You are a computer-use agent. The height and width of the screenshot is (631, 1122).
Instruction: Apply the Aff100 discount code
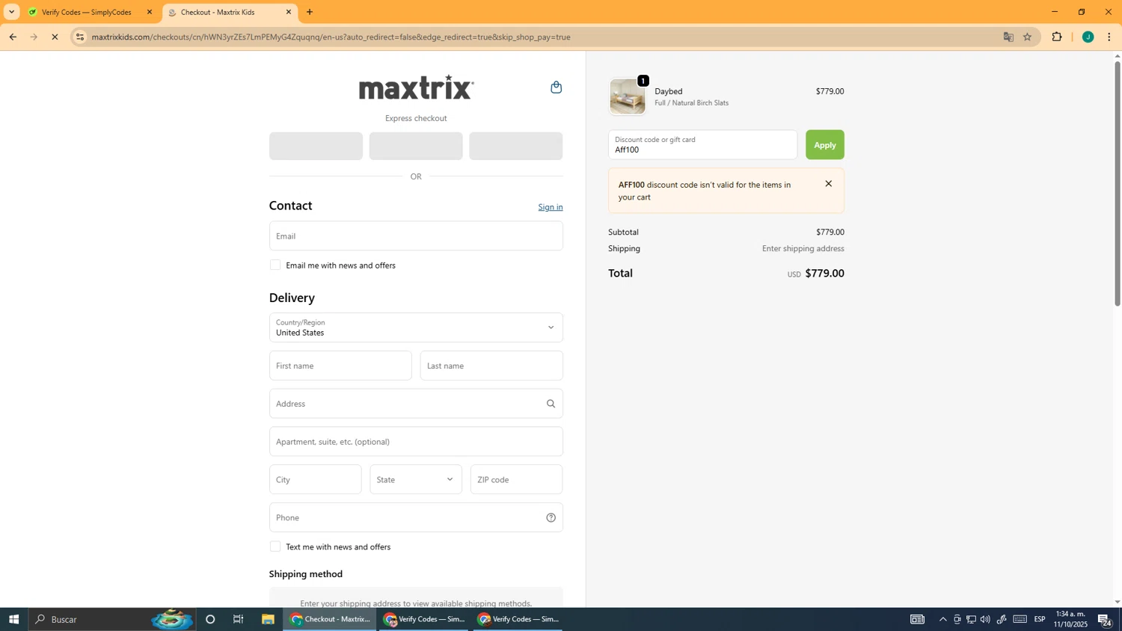[824, 145]
